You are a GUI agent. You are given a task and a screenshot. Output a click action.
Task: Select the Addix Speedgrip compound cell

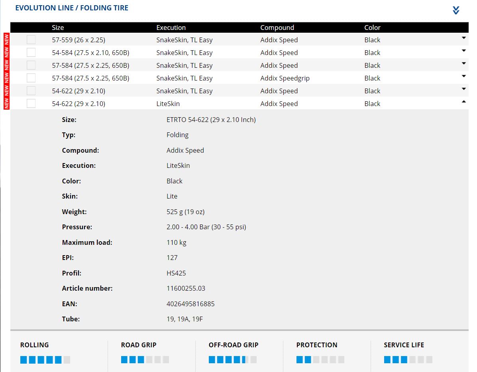285,78
